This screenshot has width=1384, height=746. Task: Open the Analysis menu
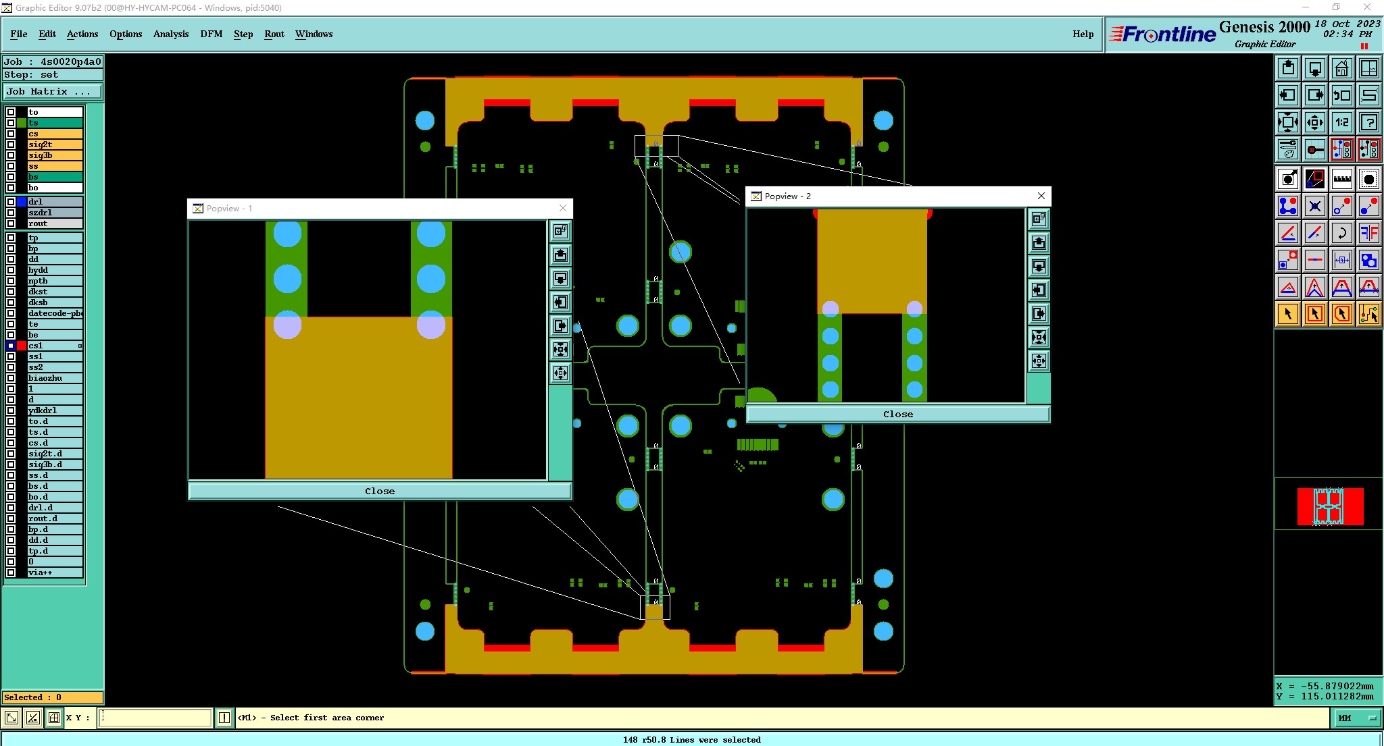pyautogui.click(x=170, y=34)
